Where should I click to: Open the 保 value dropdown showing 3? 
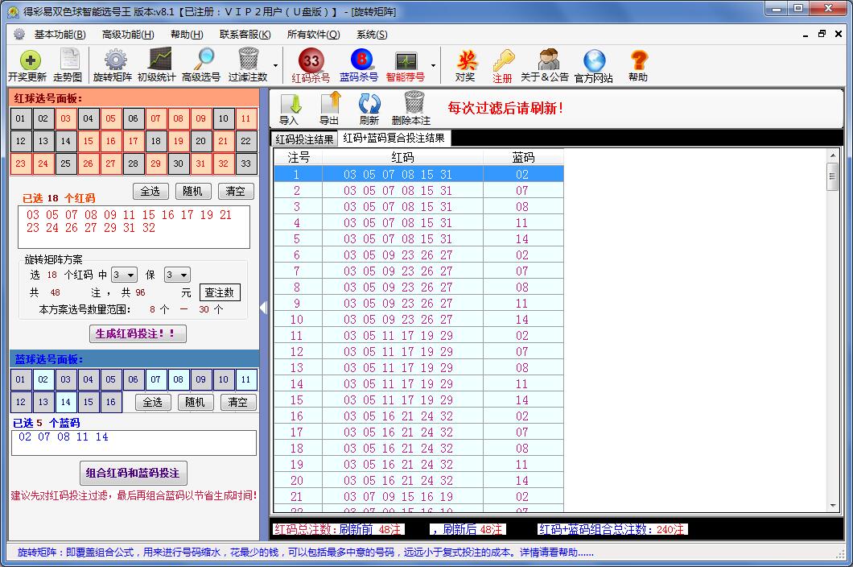click(176, 274)
